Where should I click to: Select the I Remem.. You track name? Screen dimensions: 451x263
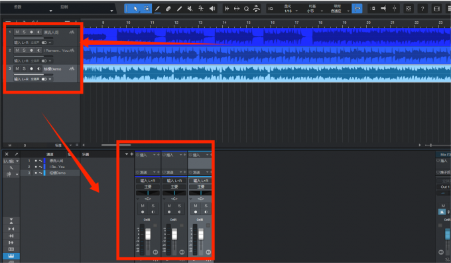(x=56, y=50)
